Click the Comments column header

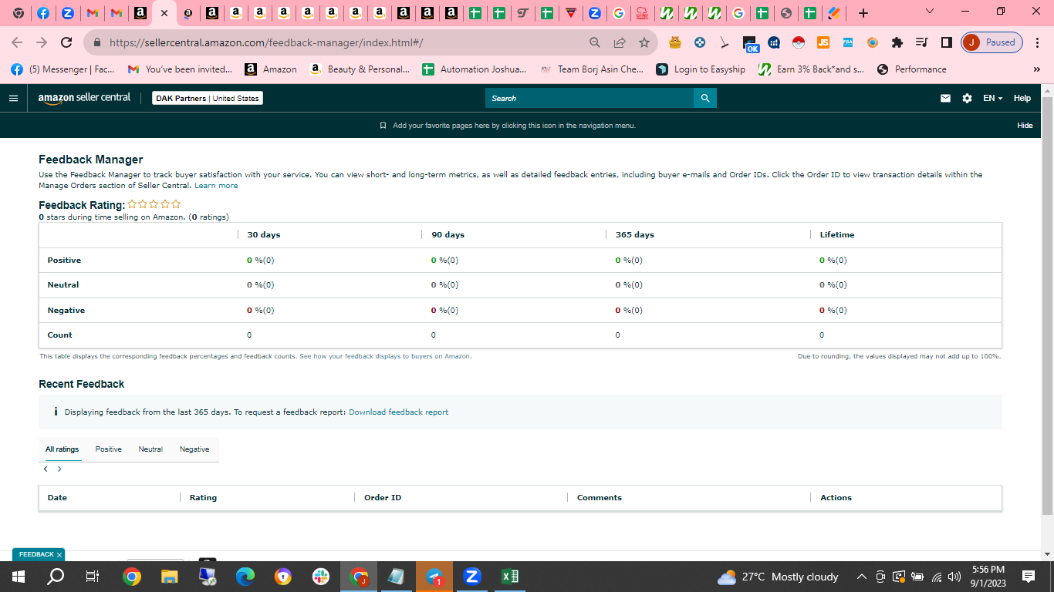600,498
